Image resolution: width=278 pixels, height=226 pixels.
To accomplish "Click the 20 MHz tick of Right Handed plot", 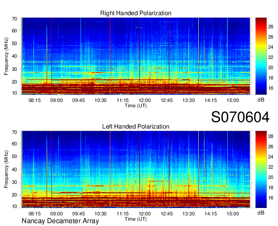I will pyautogui.click(x=14, y=82).
